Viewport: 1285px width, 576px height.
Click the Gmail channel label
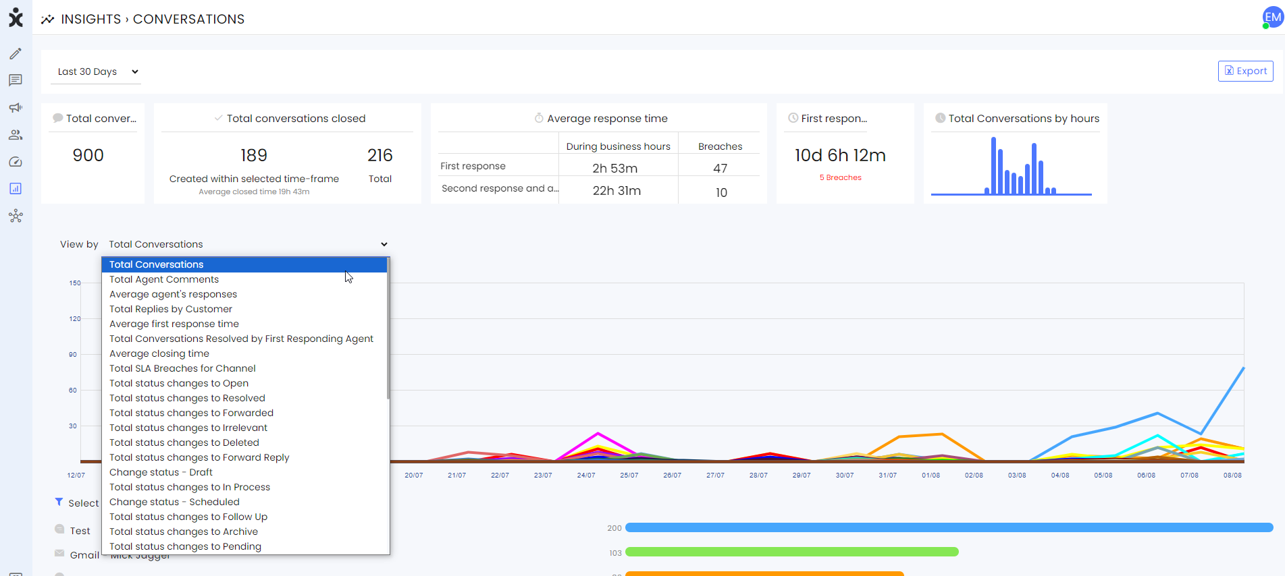(84, 554)
